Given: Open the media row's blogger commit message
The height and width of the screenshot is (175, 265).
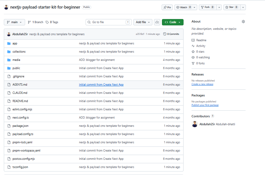Looking at the screenshot, I should 97,60.
